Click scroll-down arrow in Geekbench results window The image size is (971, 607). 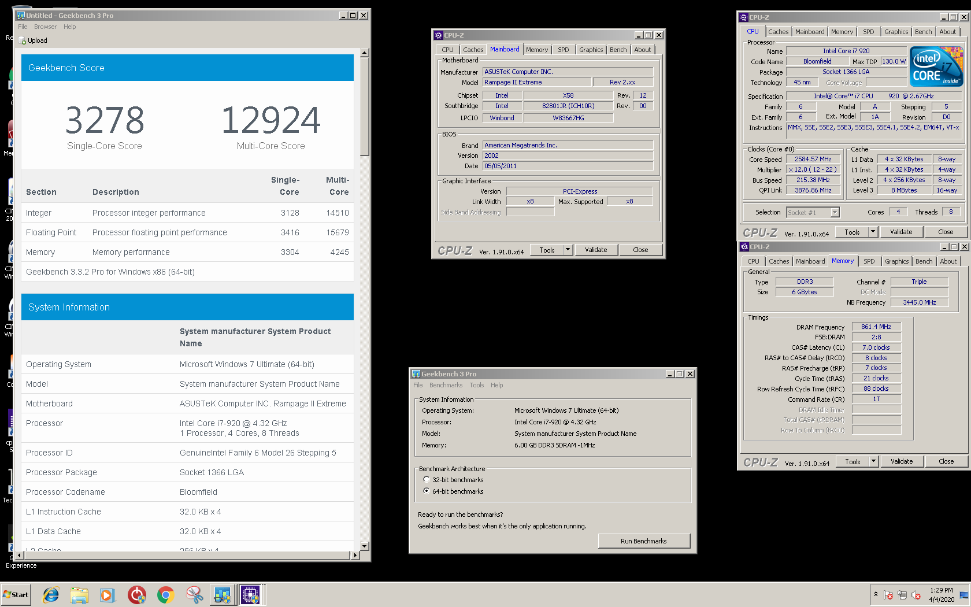click(x=364, y=546)
